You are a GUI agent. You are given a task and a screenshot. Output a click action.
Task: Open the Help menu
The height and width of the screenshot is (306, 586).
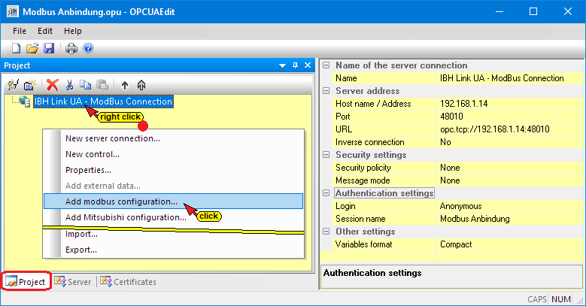(72, 31)
